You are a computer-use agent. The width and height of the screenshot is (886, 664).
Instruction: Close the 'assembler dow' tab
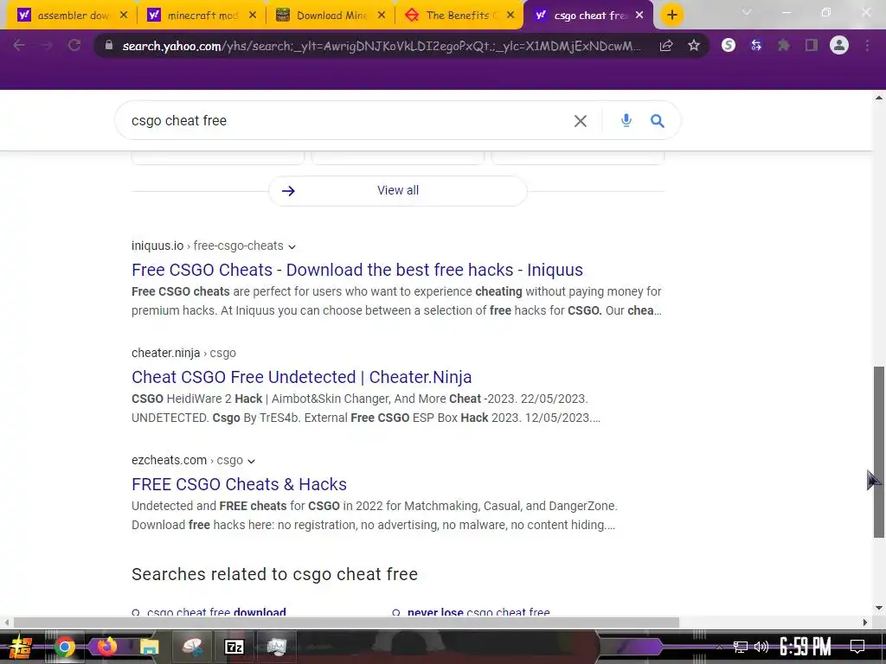pyautogui.click(x=125, y=16)
